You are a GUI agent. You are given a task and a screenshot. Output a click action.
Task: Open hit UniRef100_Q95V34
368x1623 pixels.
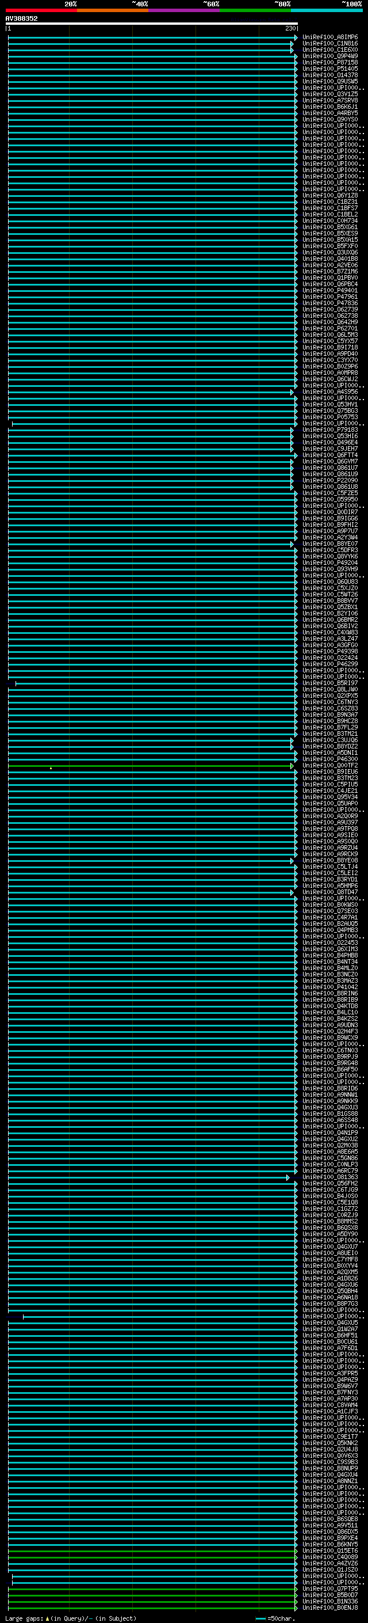click(x=330, y=797)
